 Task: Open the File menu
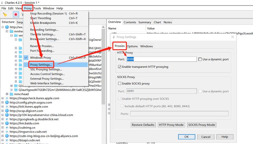(4, 8)
